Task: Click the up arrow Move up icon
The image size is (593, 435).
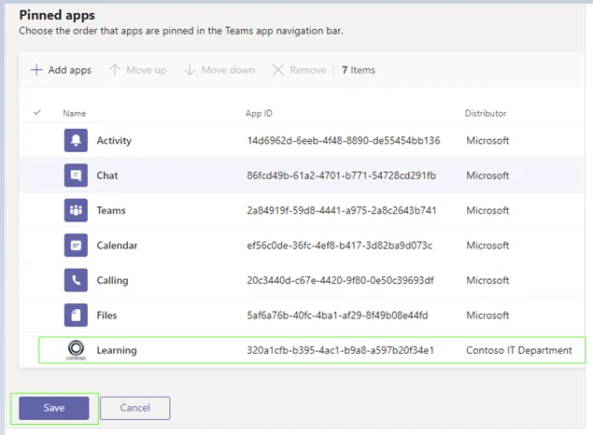Action: point(115,70)
